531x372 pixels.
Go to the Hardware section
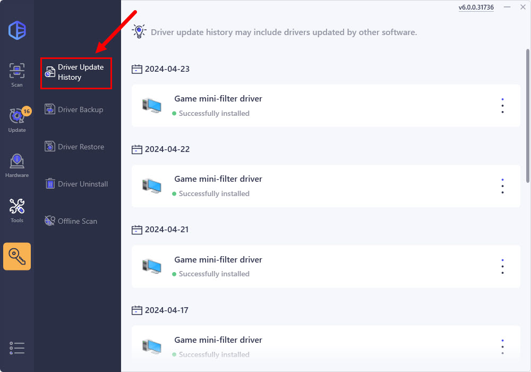[17, 165]
